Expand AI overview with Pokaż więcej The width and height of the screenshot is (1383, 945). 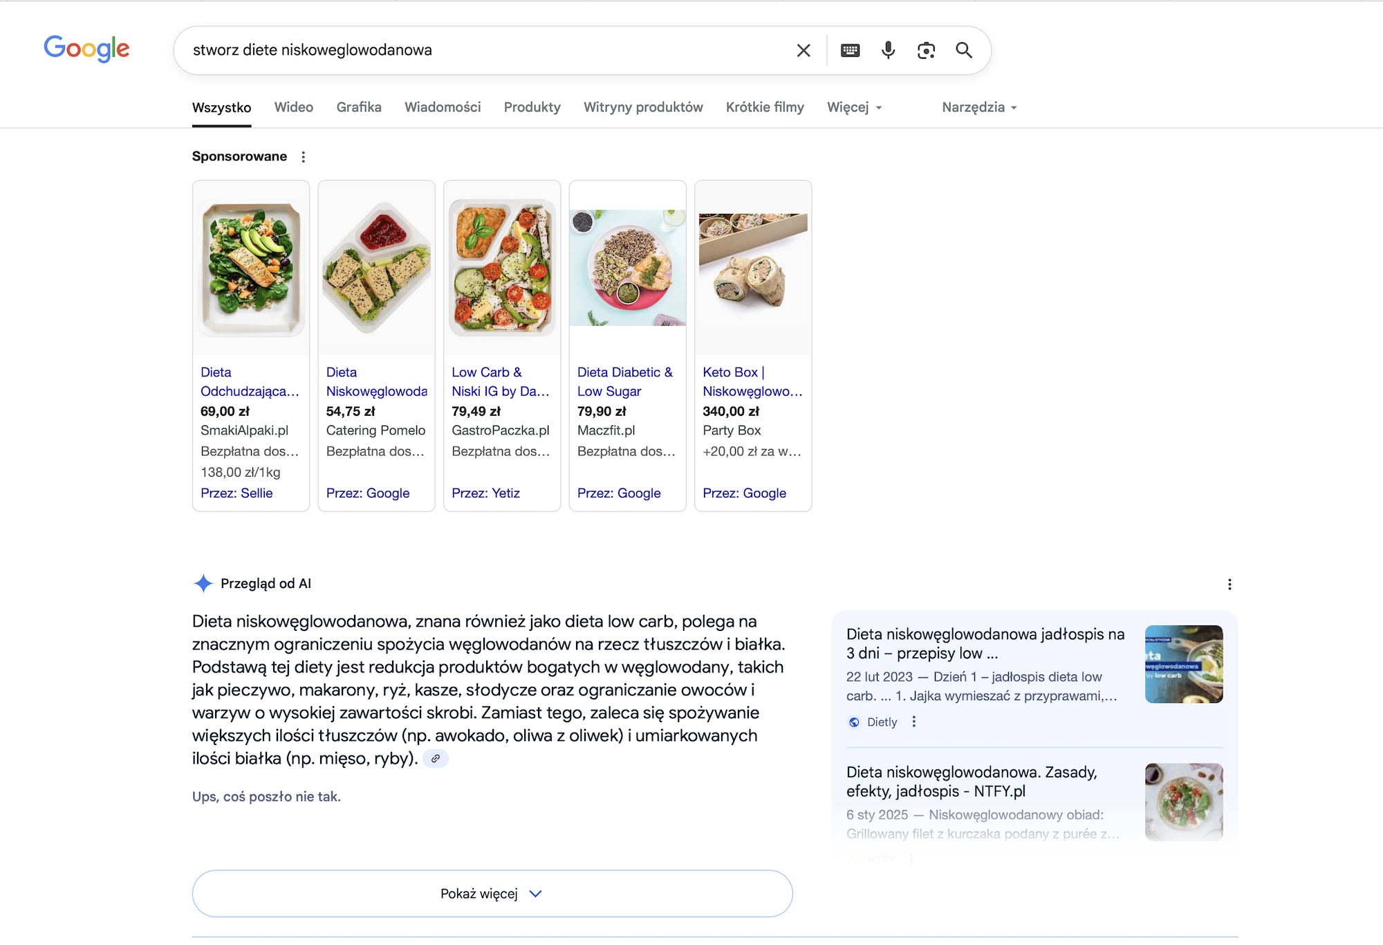coord(492,894)
